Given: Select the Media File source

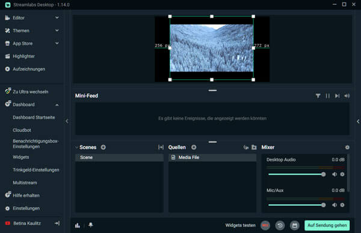Looking at the screenshot, I should 212,157.
